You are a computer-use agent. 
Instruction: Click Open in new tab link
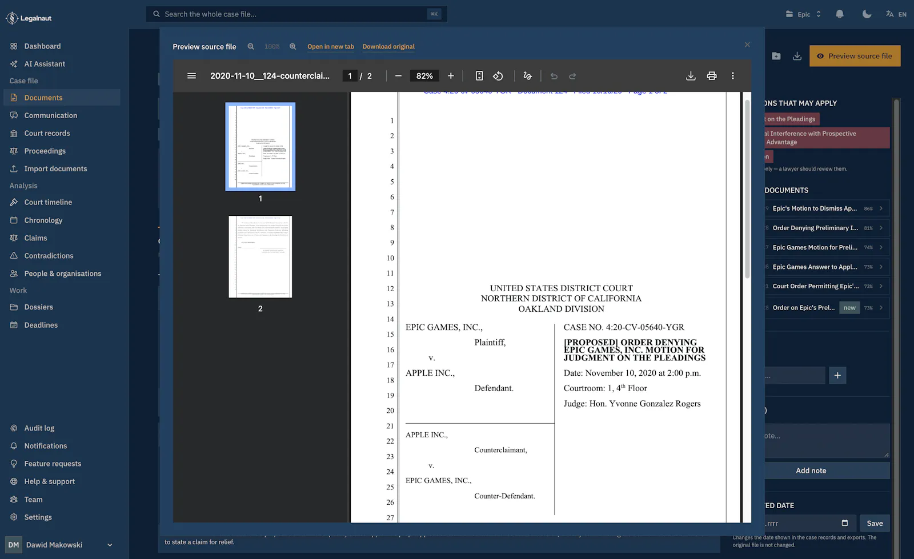click(331, 47)
